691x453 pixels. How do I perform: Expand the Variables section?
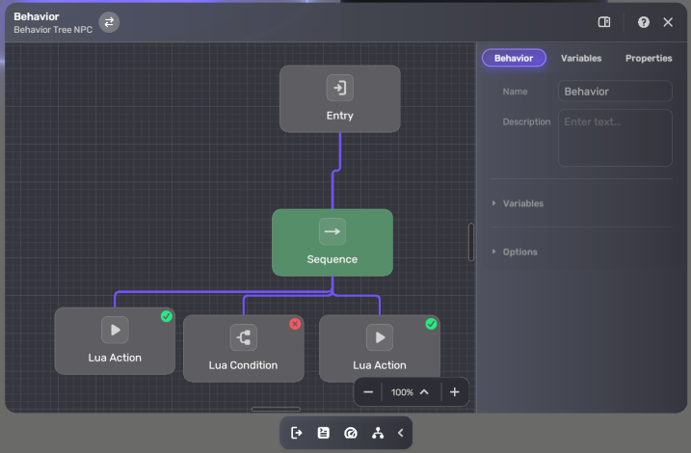522,203
